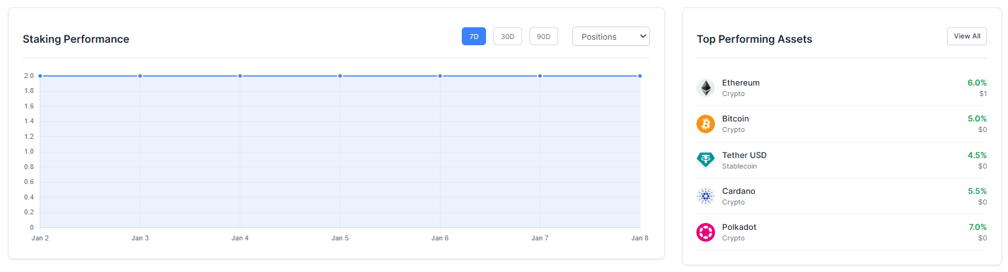Open the Ethereum asset name
The width and height of the screenshot is (1008, 272).
[740, 82]
